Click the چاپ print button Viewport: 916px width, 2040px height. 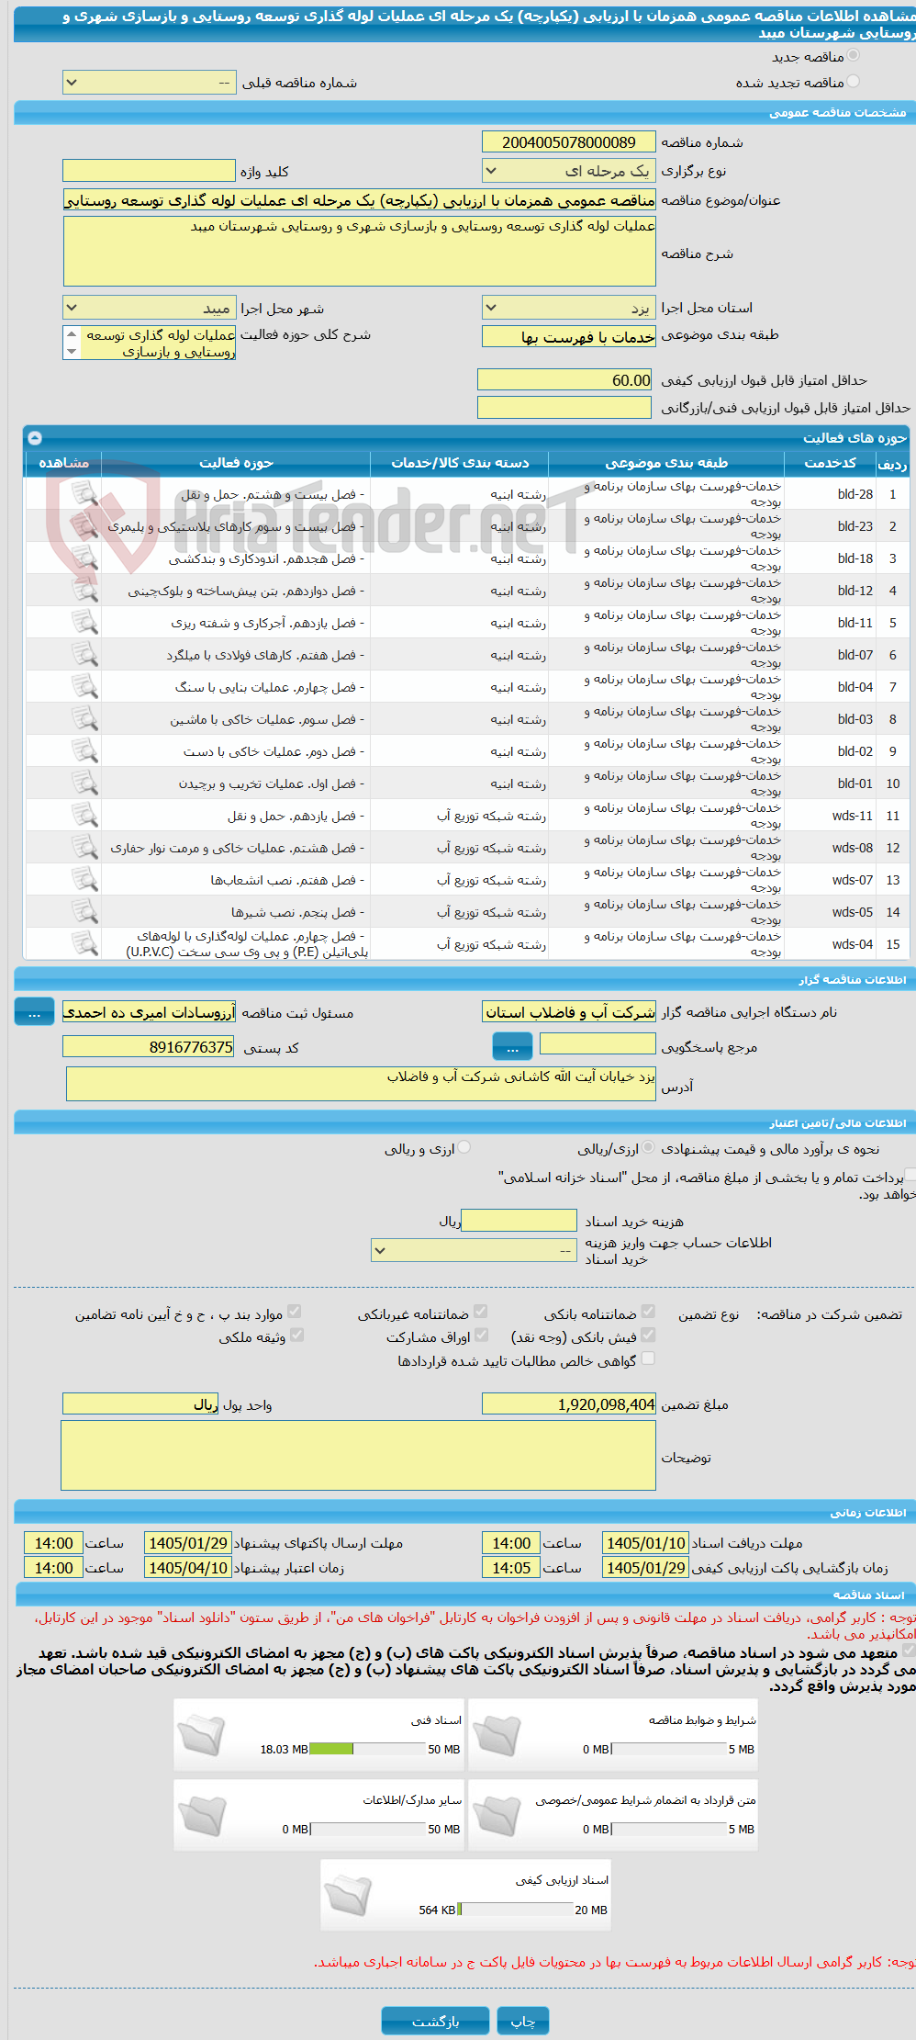523,2021
